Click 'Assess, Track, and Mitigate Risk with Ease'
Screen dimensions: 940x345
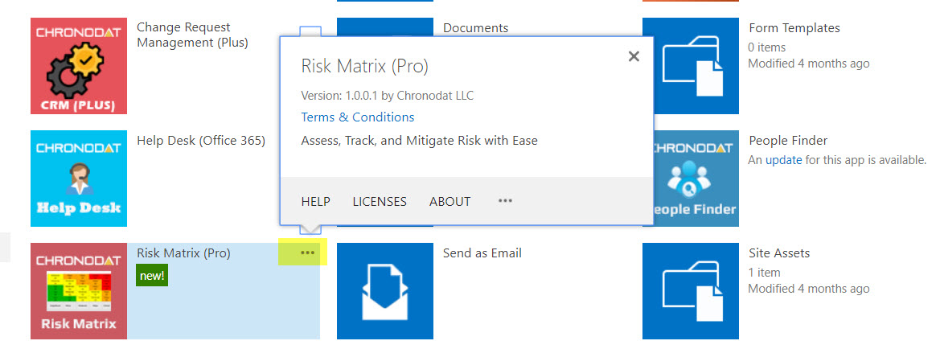pyautogui.click(x=419, y=141)
